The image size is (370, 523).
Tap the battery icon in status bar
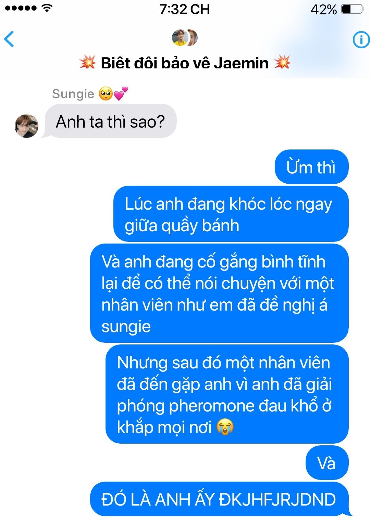point(352,9)
